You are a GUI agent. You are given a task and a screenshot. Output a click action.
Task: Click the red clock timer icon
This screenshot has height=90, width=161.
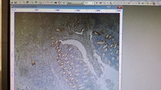[x=59, y=3]
